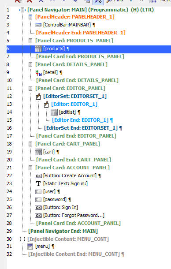Viewport: 171px width, 269px height.
Task: Select the Panel Card End: PRODUCTS_PANEL row
Action: click(80, 56)
